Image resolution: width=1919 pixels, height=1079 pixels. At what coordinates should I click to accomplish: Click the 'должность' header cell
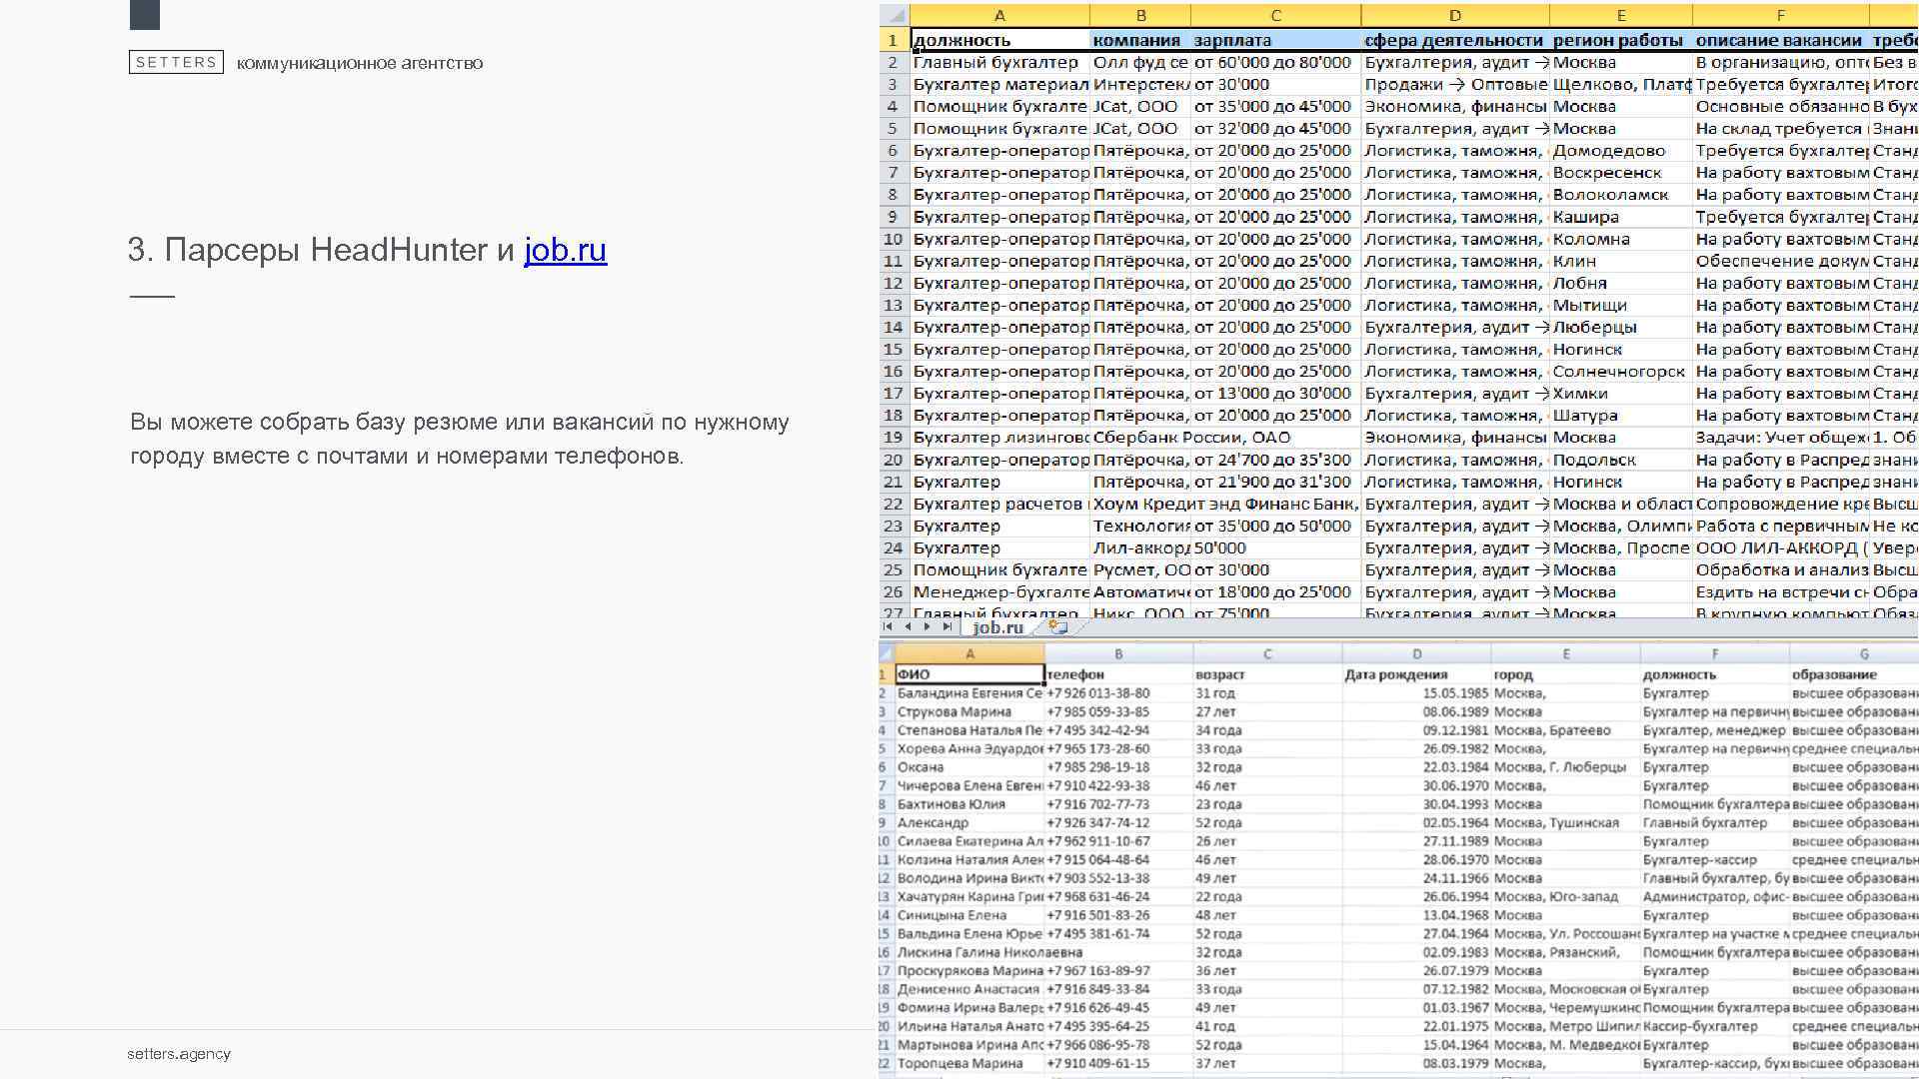(x=998, y=41)
